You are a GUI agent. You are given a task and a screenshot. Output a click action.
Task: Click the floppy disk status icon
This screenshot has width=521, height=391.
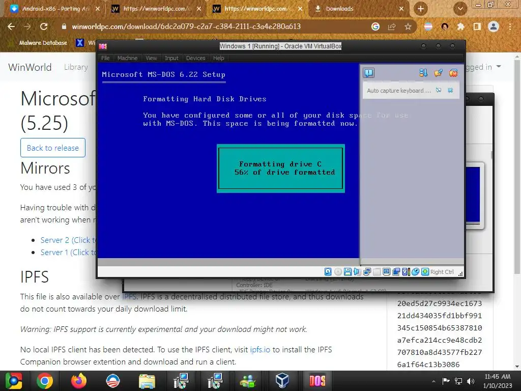click(x=348, y=272)
